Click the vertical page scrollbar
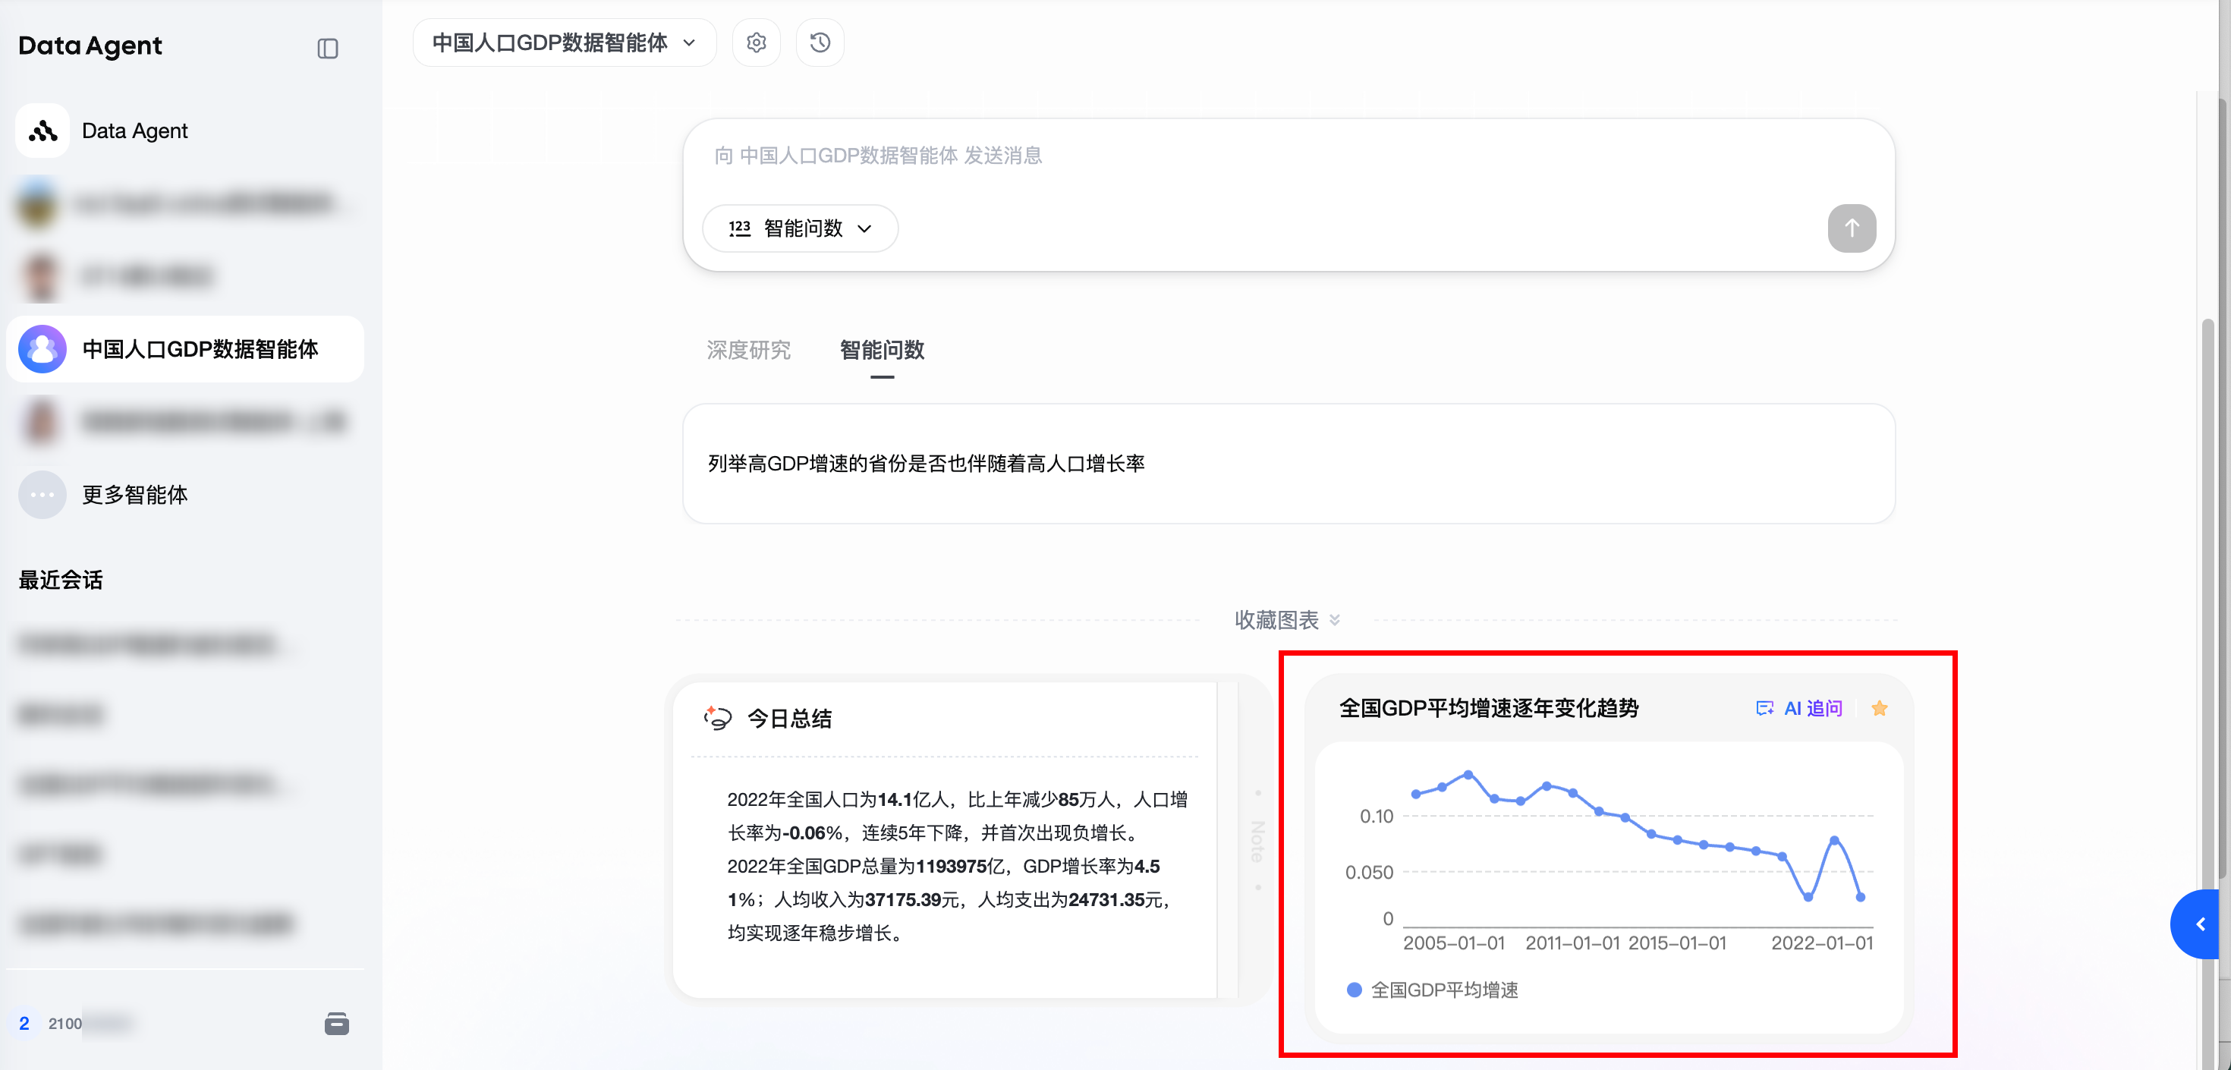 click(2207, 606)
